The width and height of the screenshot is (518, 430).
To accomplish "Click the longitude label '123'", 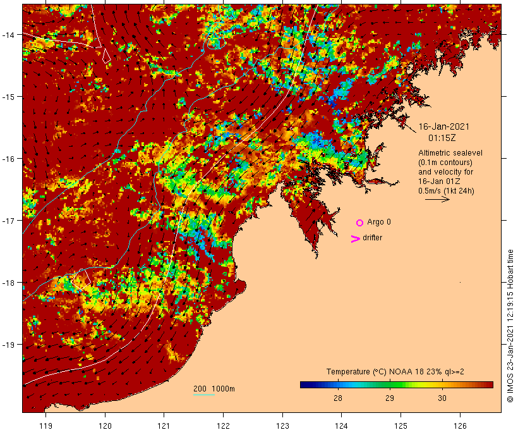I will pos(282,426).
